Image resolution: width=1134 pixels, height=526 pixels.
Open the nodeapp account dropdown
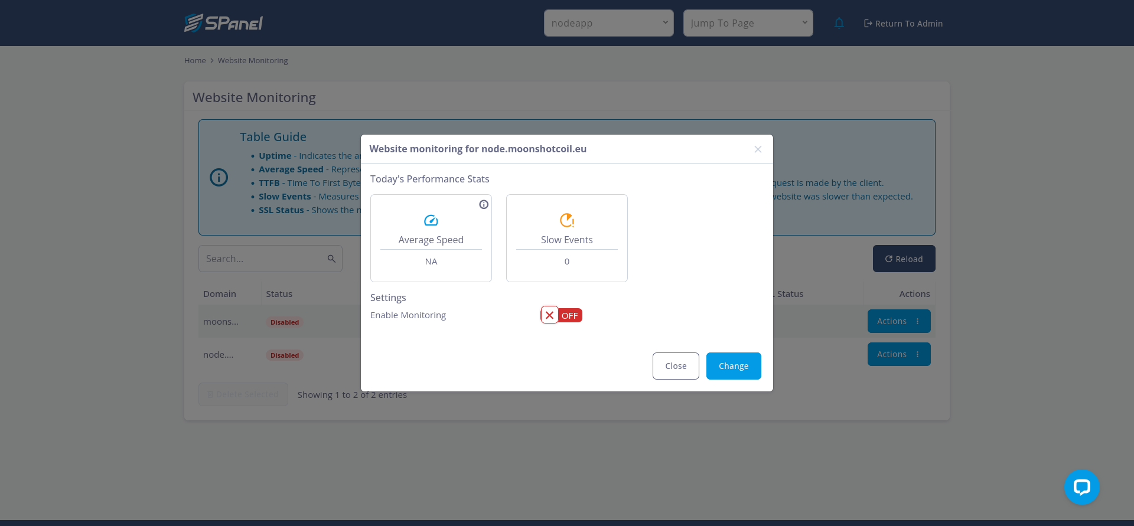609,23
